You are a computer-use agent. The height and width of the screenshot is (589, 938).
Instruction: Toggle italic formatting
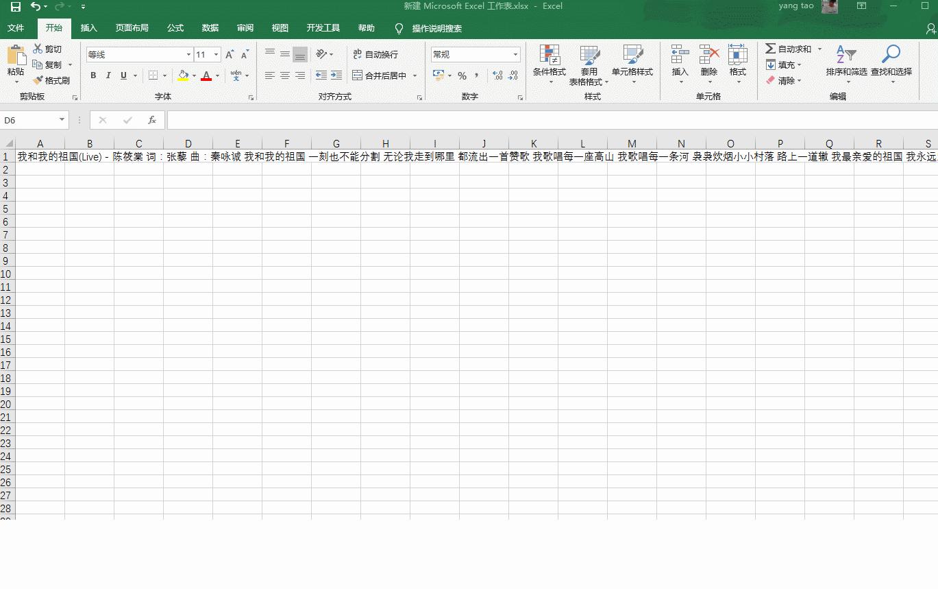(x=108, y=75)
